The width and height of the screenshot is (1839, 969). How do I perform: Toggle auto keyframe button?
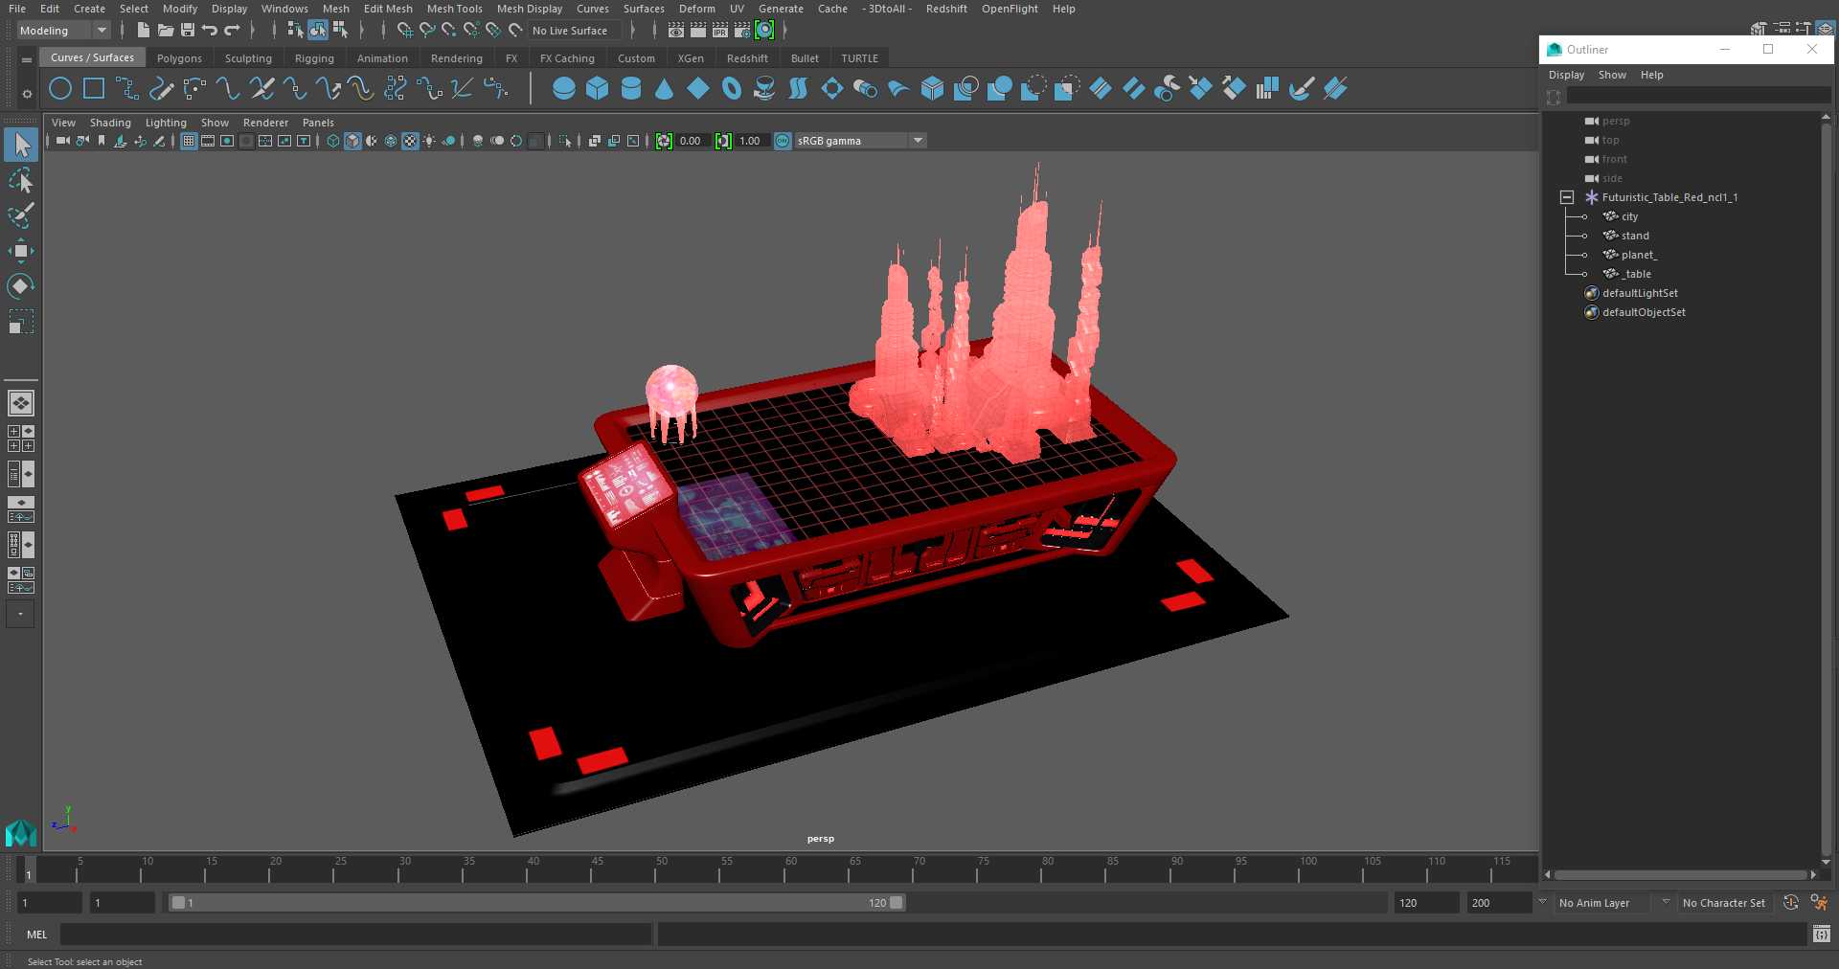[x=1790, y=903]
